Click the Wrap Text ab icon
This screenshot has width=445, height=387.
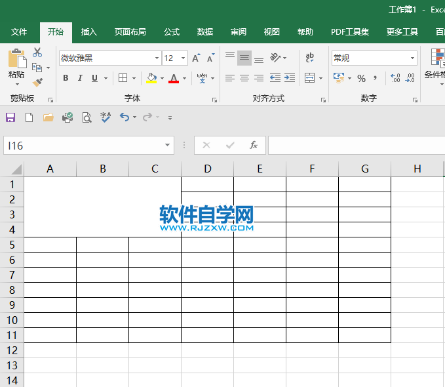309,58
